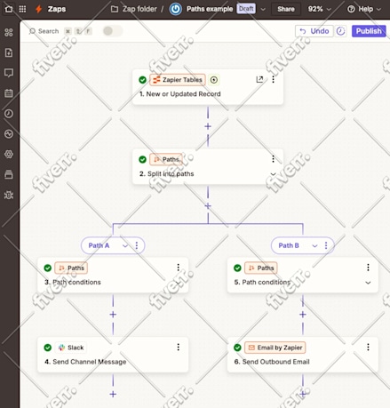Select the Zapier Tables app badge

[178, 80]
